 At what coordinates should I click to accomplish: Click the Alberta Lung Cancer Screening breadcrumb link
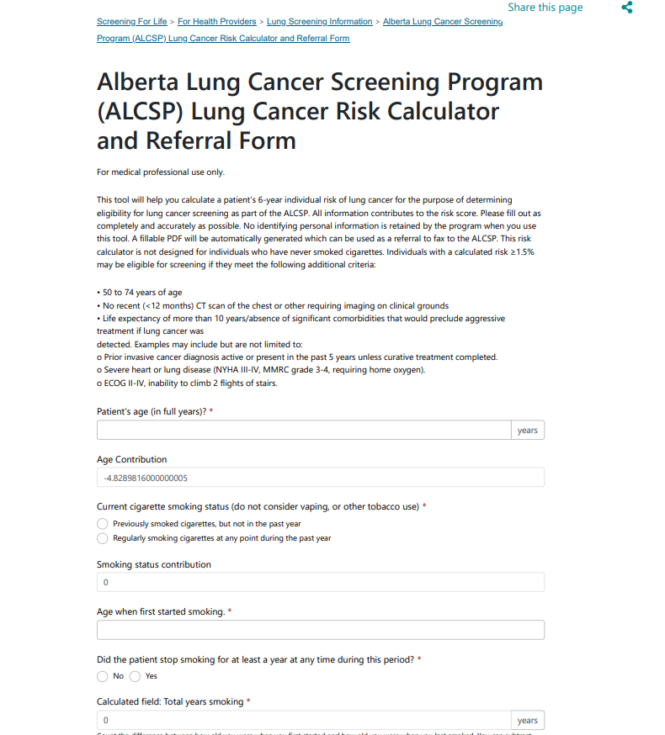click(x=443, y=22)
